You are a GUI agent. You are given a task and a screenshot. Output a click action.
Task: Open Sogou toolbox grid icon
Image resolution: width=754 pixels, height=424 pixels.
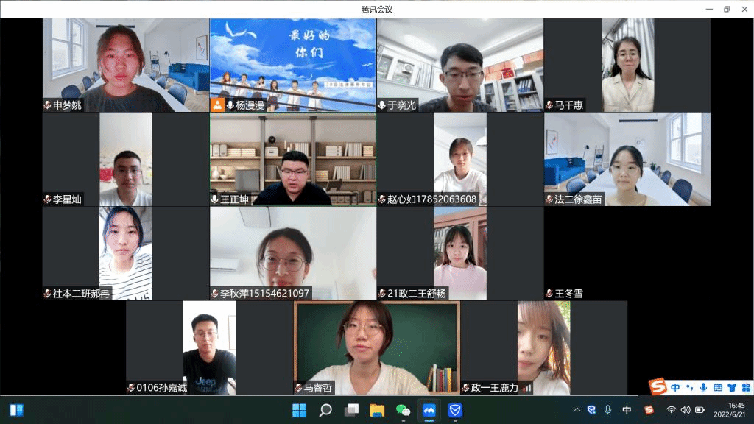[x=744, y=387]
